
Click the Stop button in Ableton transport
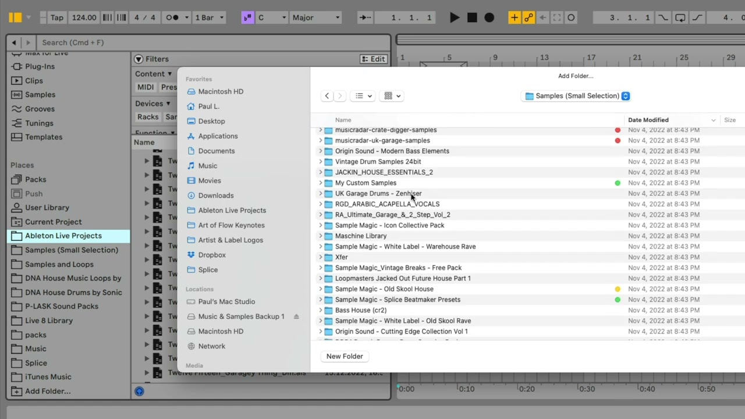(x=472, y=17)
